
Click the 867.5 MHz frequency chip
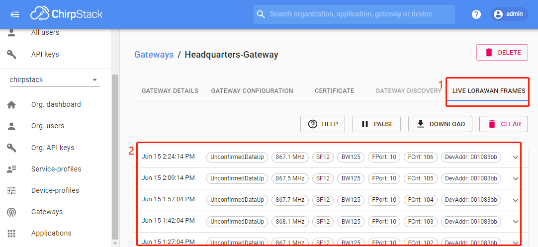pyautogui.click(x=290, y=179)
